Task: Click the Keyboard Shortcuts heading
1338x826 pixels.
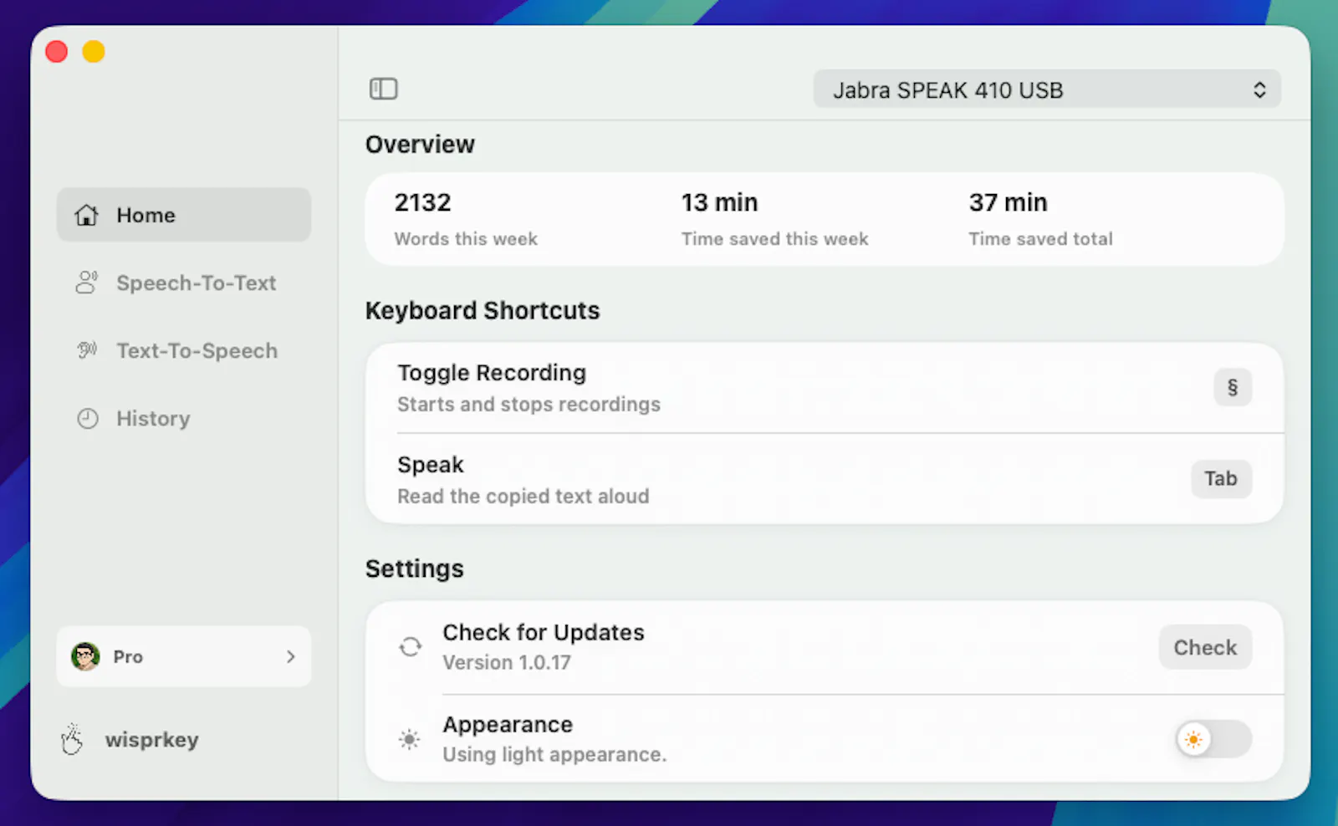Action: point(483,310)
